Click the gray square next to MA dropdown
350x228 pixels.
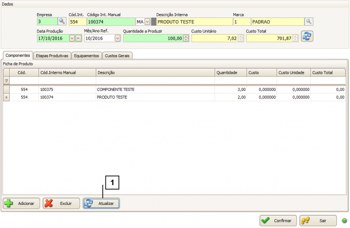(x=154, y=21)
